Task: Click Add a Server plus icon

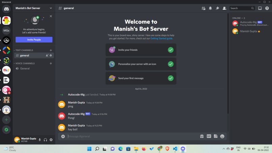Action: pyautogui.click(x=6, y=120)
